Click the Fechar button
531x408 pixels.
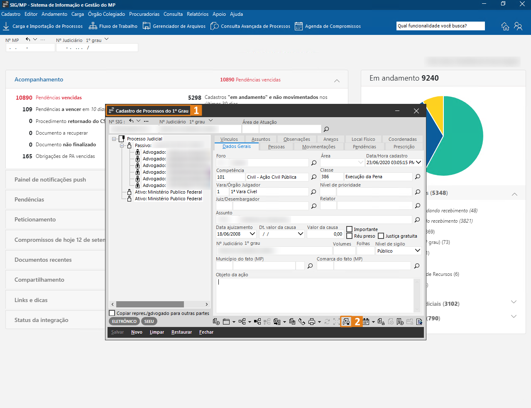(206, 332)
